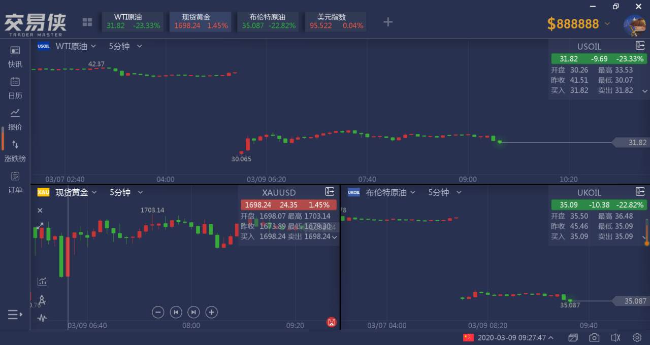The width and height of the screenshot is (650, 345).
Task: Open the multi-window icon in status bar
Action: coord(573,337)
